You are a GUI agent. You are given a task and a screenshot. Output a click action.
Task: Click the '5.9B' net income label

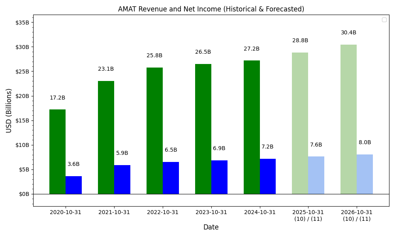(122, 153)
